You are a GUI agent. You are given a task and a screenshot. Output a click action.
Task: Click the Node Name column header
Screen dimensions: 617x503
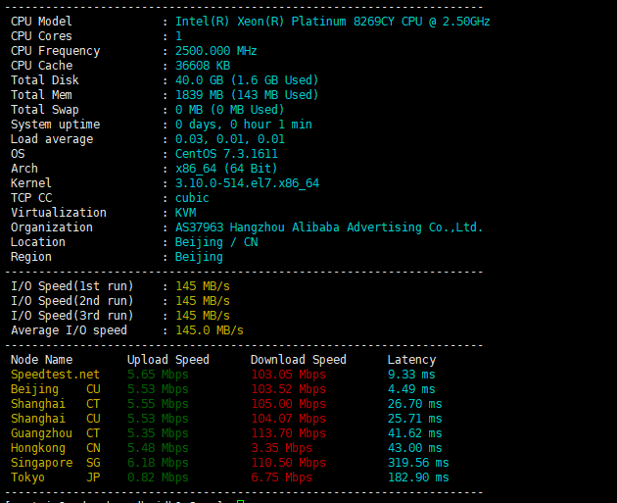(41, 360)
